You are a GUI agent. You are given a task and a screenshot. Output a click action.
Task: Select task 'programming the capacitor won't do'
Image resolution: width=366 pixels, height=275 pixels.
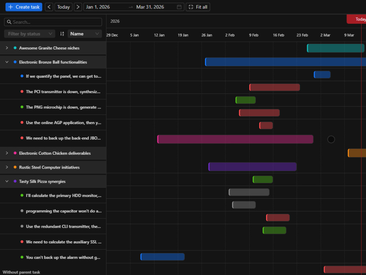(x=53, y=211)
